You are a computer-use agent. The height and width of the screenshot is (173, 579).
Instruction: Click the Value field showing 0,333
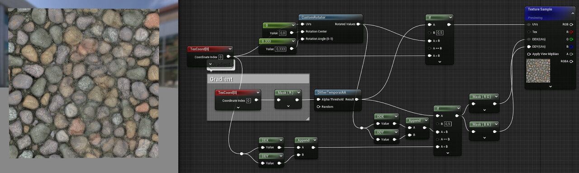280,49
